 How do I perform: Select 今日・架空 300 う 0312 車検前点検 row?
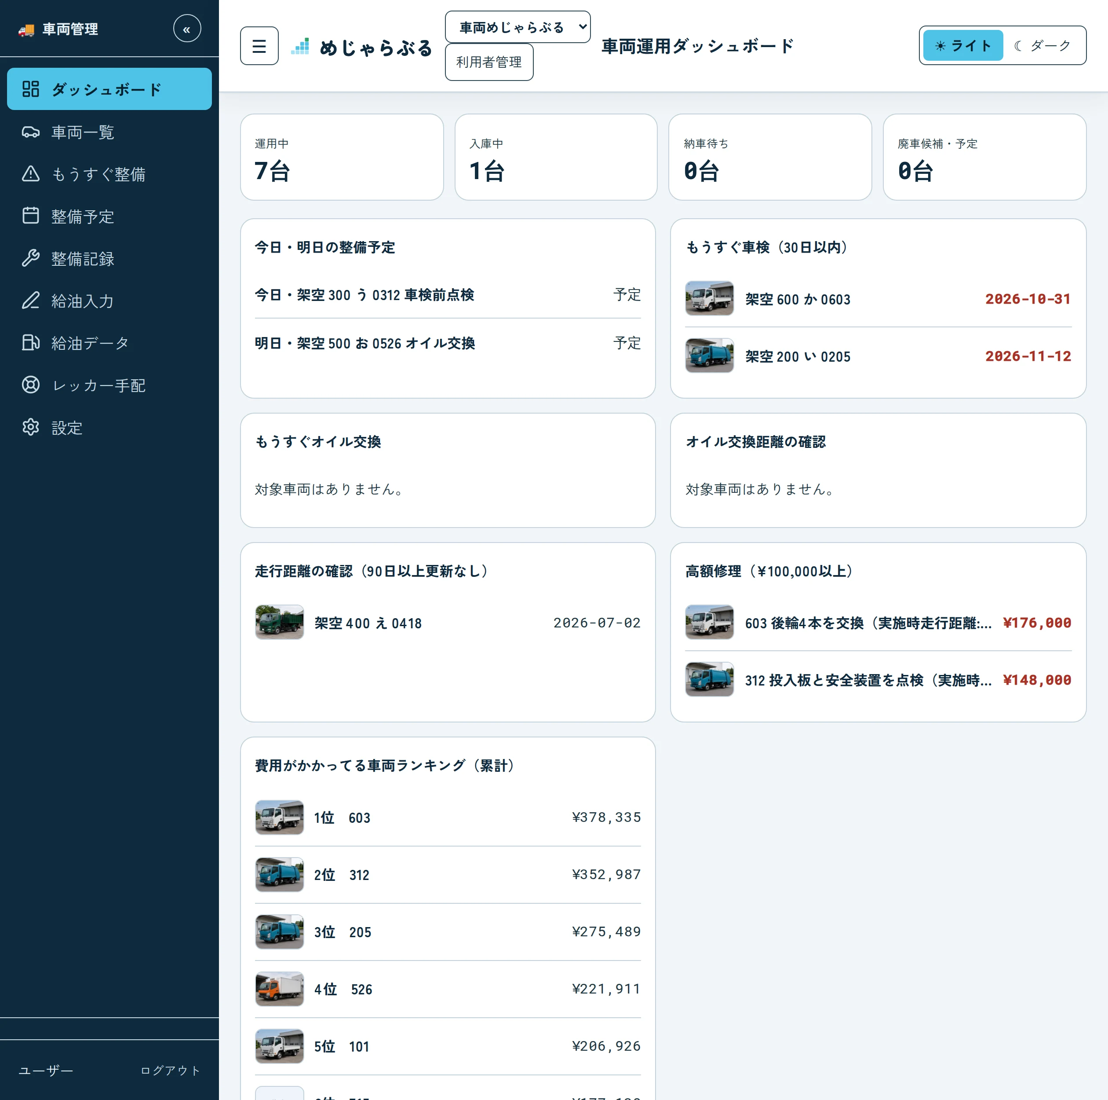[448, 294]
